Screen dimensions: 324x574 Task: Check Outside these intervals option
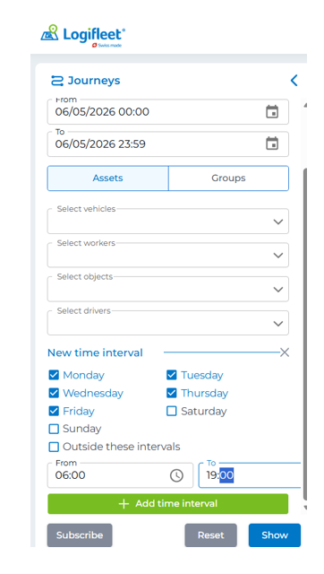pyautogui.click(x=54, y=447)
